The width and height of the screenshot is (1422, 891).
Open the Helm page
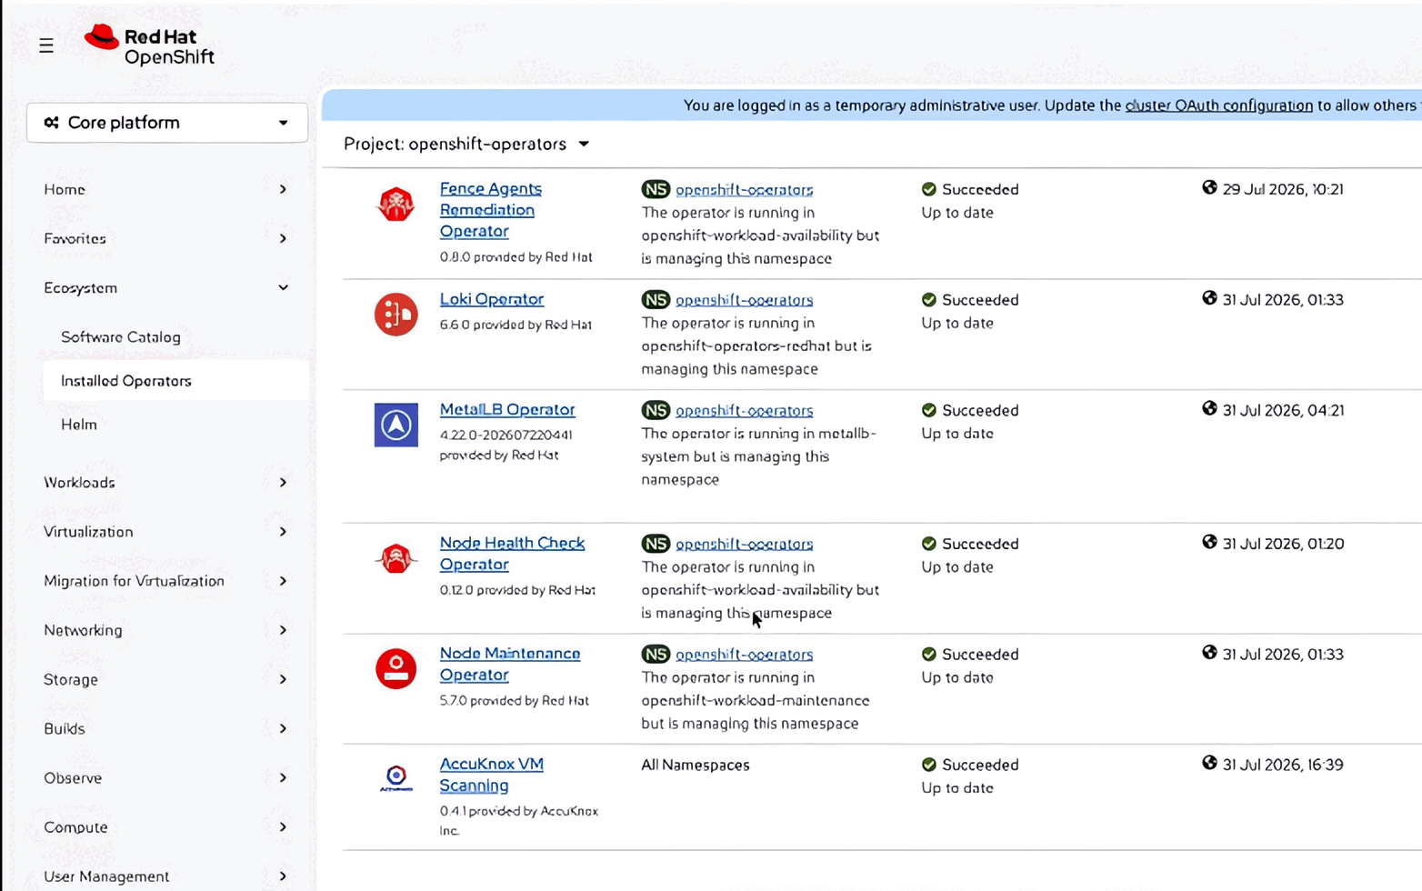pyautogui.click(x=79, y=425)
